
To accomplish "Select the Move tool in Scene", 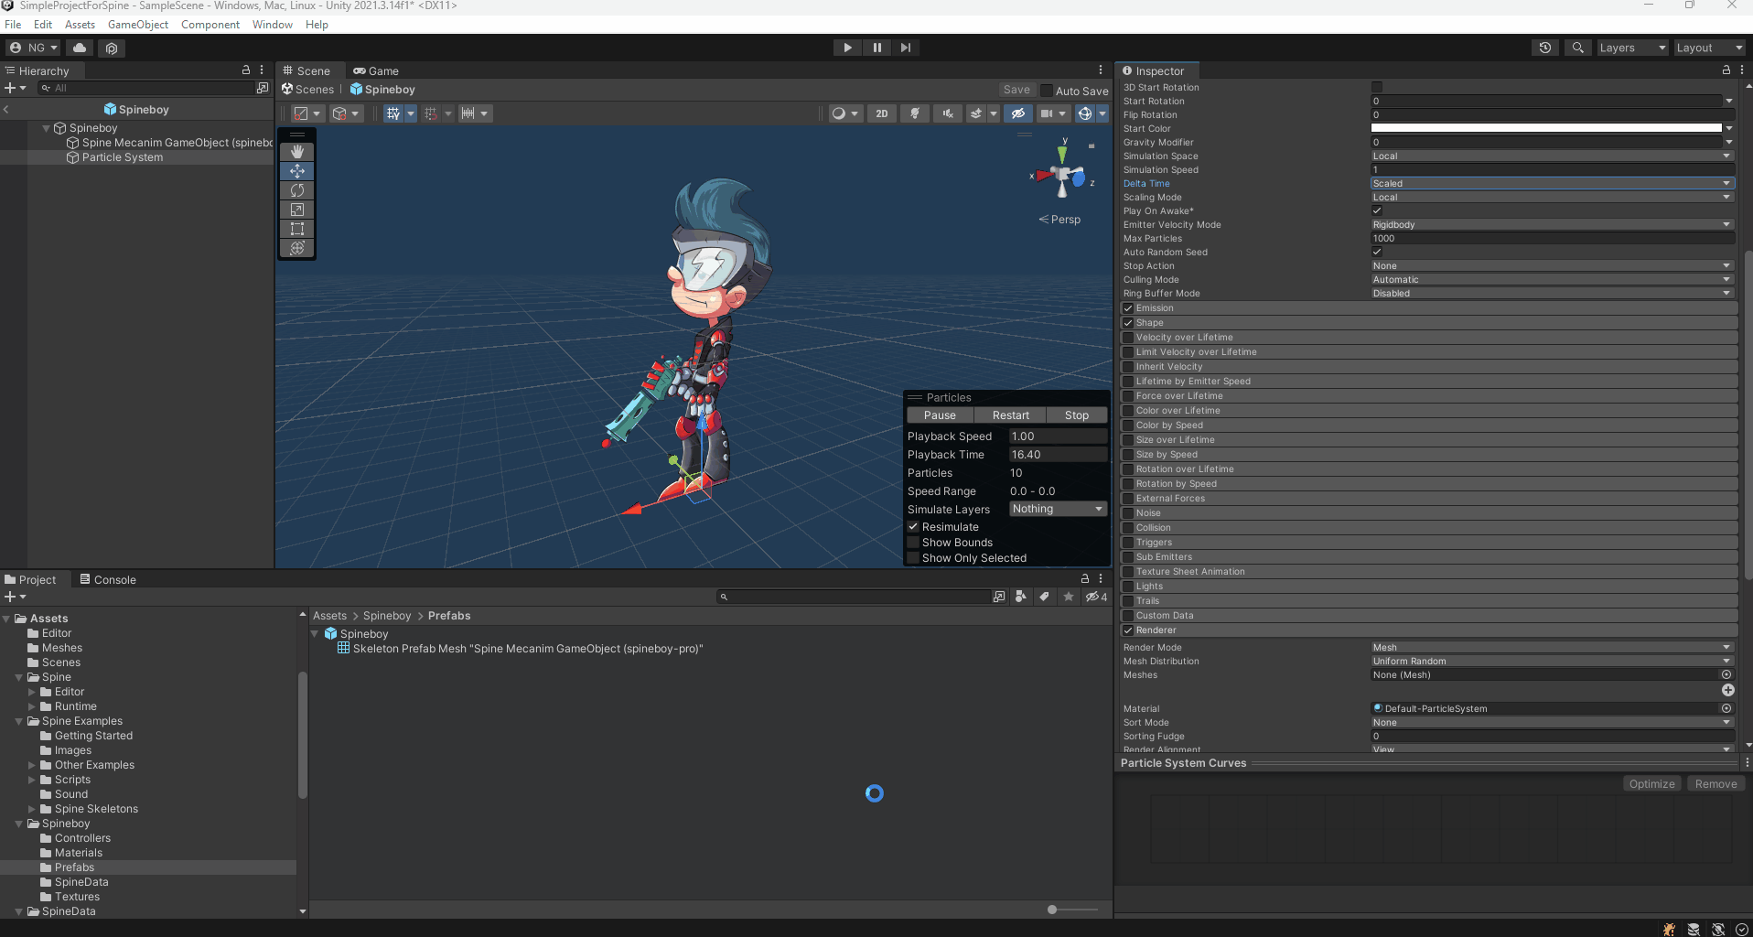I will pyautogui.click(x=297, y=171).
